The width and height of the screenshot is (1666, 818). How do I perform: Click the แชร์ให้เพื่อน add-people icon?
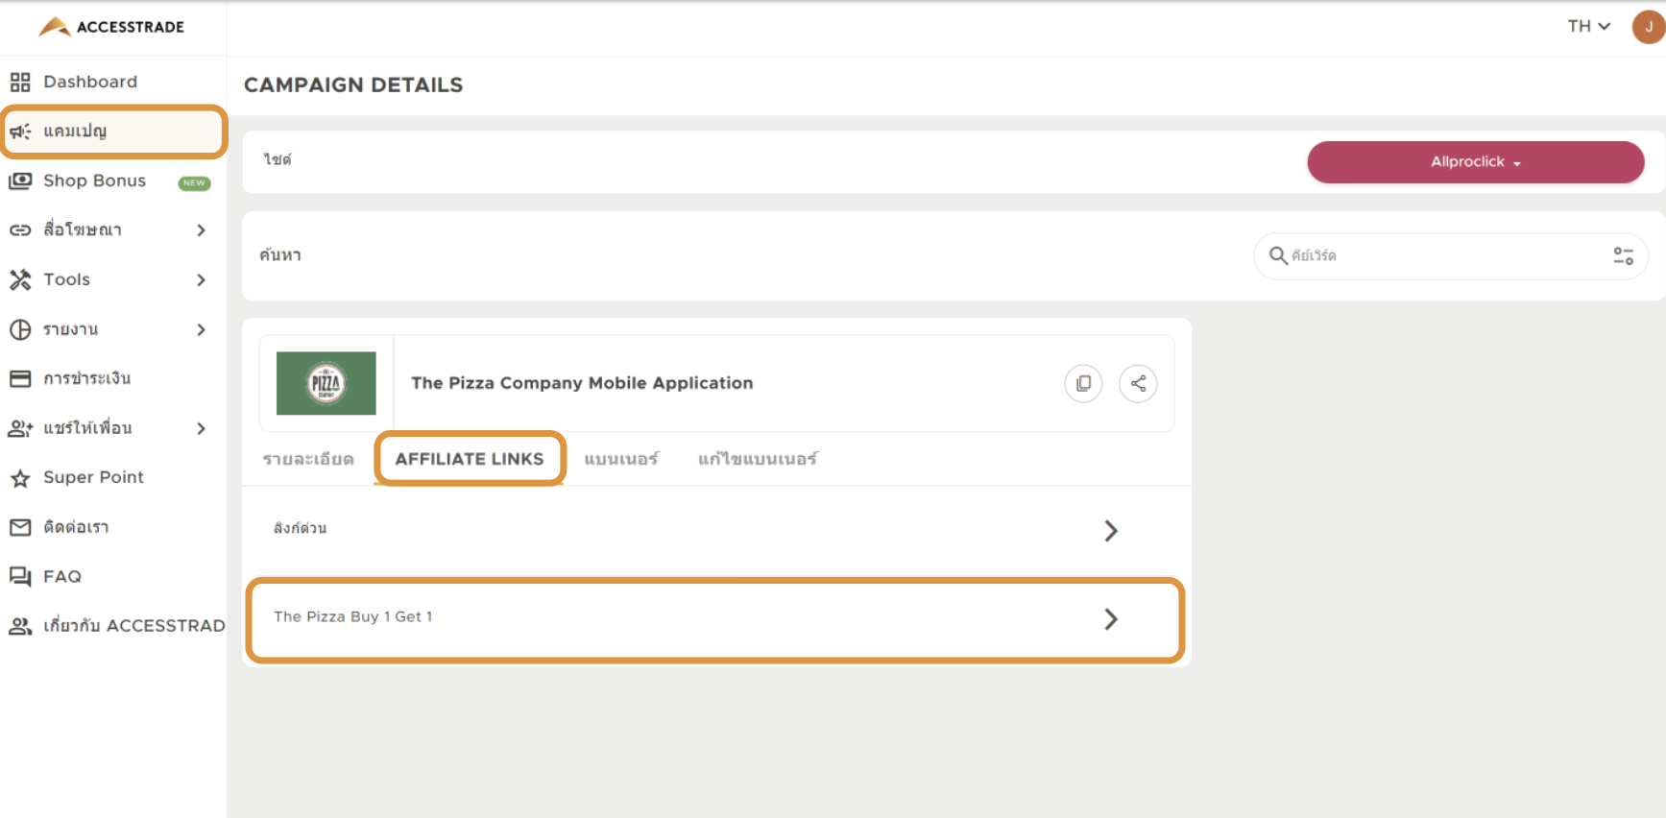pos(20,428)
